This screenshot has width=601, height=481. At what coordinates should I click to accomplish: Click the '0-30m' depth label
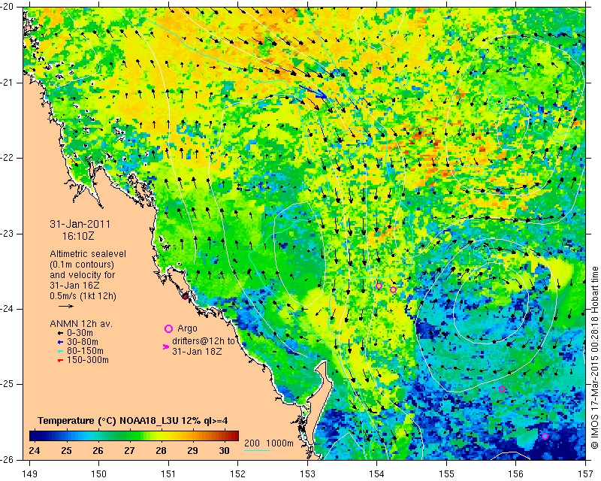click(x=80, y=333)
